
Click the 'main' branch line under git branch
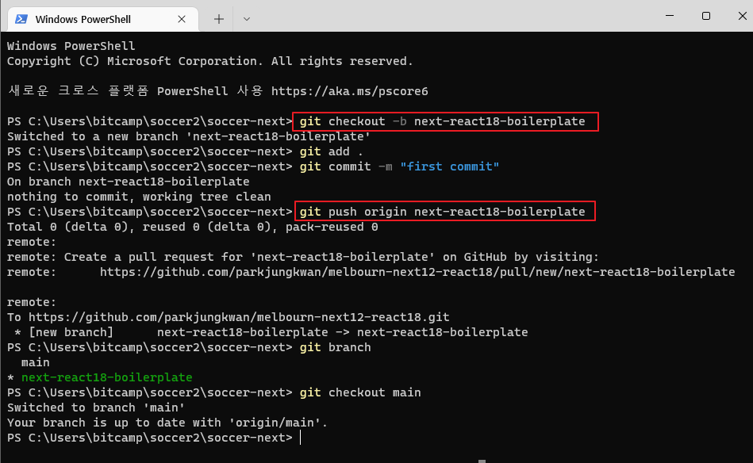click(x=36, y=362)
